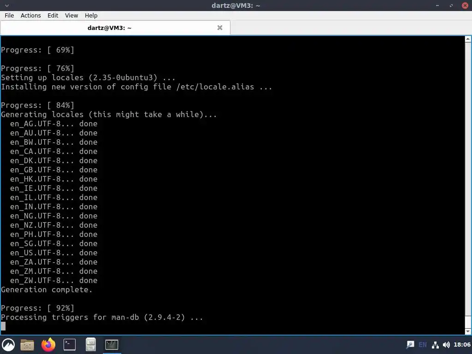Screen dimensions: 472x354
Task: Click the vertical scrollbar thumb at the bottom
Action: click(x=468, y=322)
